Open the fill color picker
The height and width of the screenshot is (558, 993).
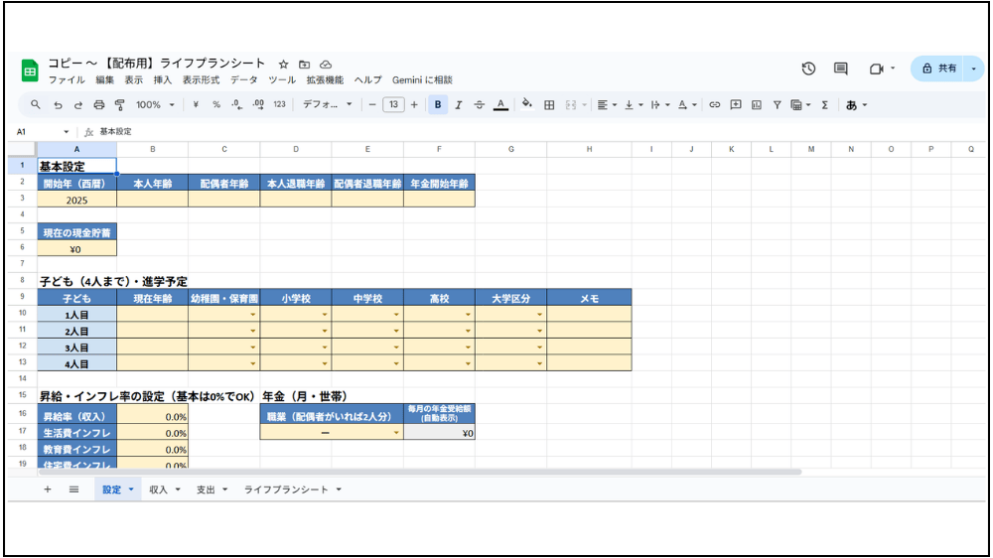(526, 104)
